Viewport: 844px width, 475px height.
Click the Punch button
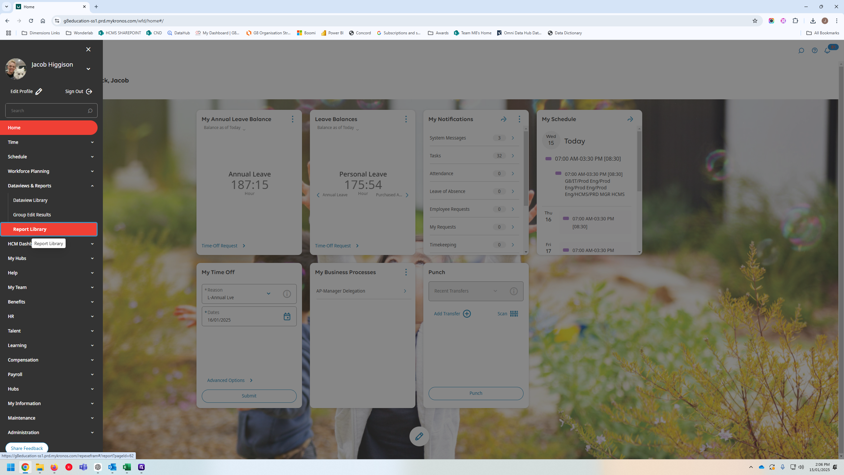pyautogui.click(x=476, y=393)
